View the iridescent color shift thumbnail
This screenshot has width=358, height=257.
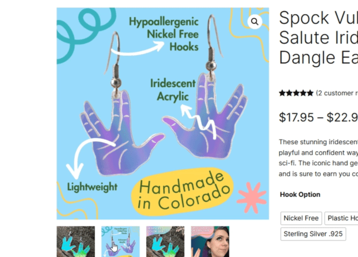point(165,242)
